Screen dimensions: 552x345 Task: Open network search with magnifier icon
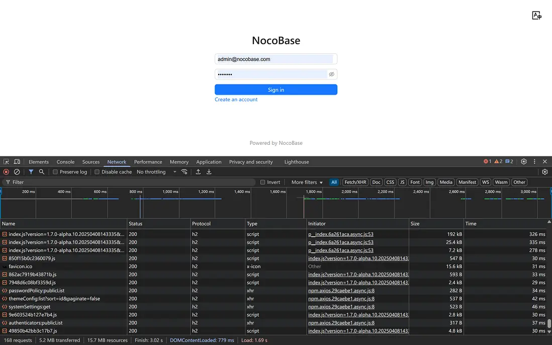tap(42, 172)
